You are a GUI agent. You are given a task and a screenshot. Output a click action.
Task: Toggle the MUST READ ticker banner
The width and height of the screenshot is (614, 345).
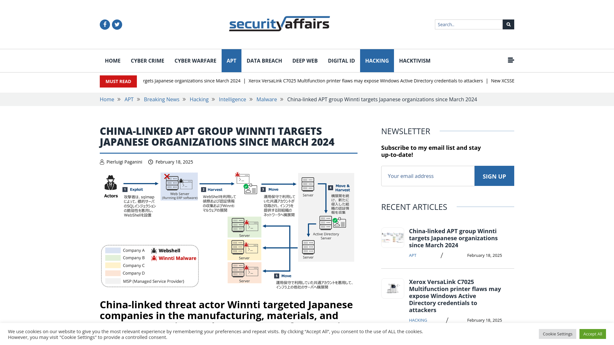point(118,81)
